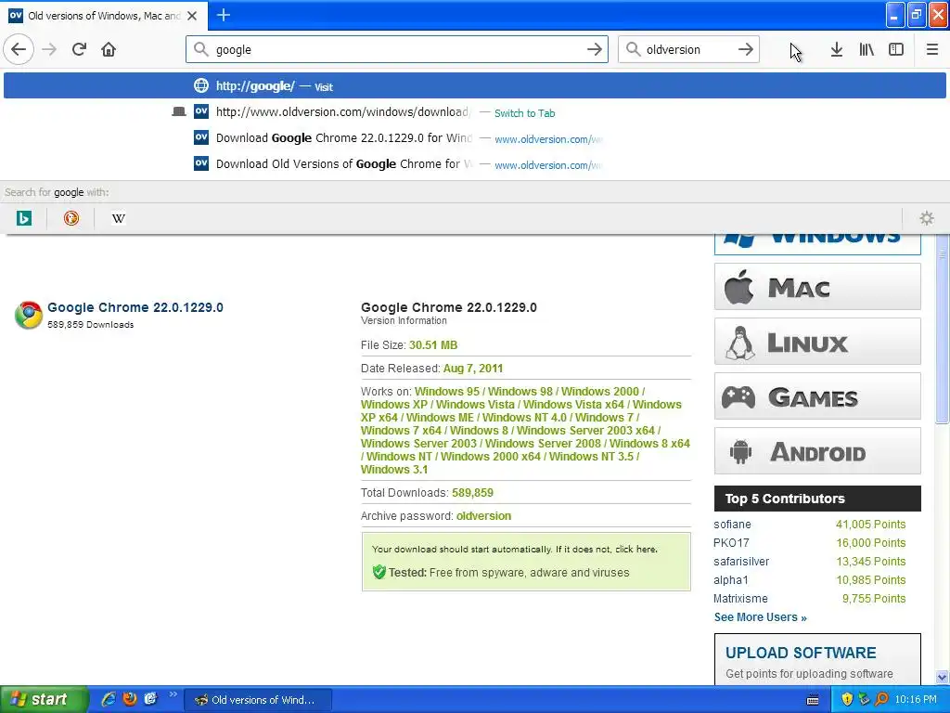
Task: Search with Bing engine icon
Action: click(23, 218)
